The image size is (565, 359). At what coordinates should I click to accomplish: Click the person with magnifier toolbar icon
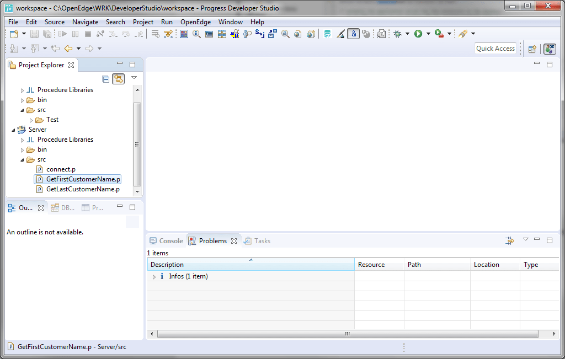(247, 34)
